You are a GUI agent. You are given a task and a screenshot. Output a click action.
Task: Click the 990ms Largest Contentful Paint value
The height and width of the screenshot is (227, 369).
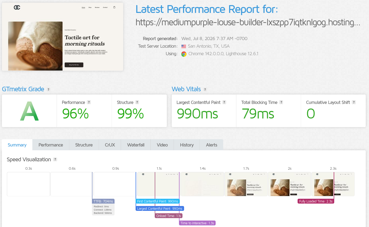coord(197,114)
